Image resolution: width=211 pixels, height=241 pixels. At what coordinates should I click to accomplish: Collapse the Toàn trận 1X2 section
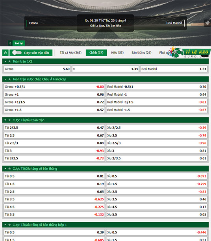pyautogui.click(x=6, y=61)
